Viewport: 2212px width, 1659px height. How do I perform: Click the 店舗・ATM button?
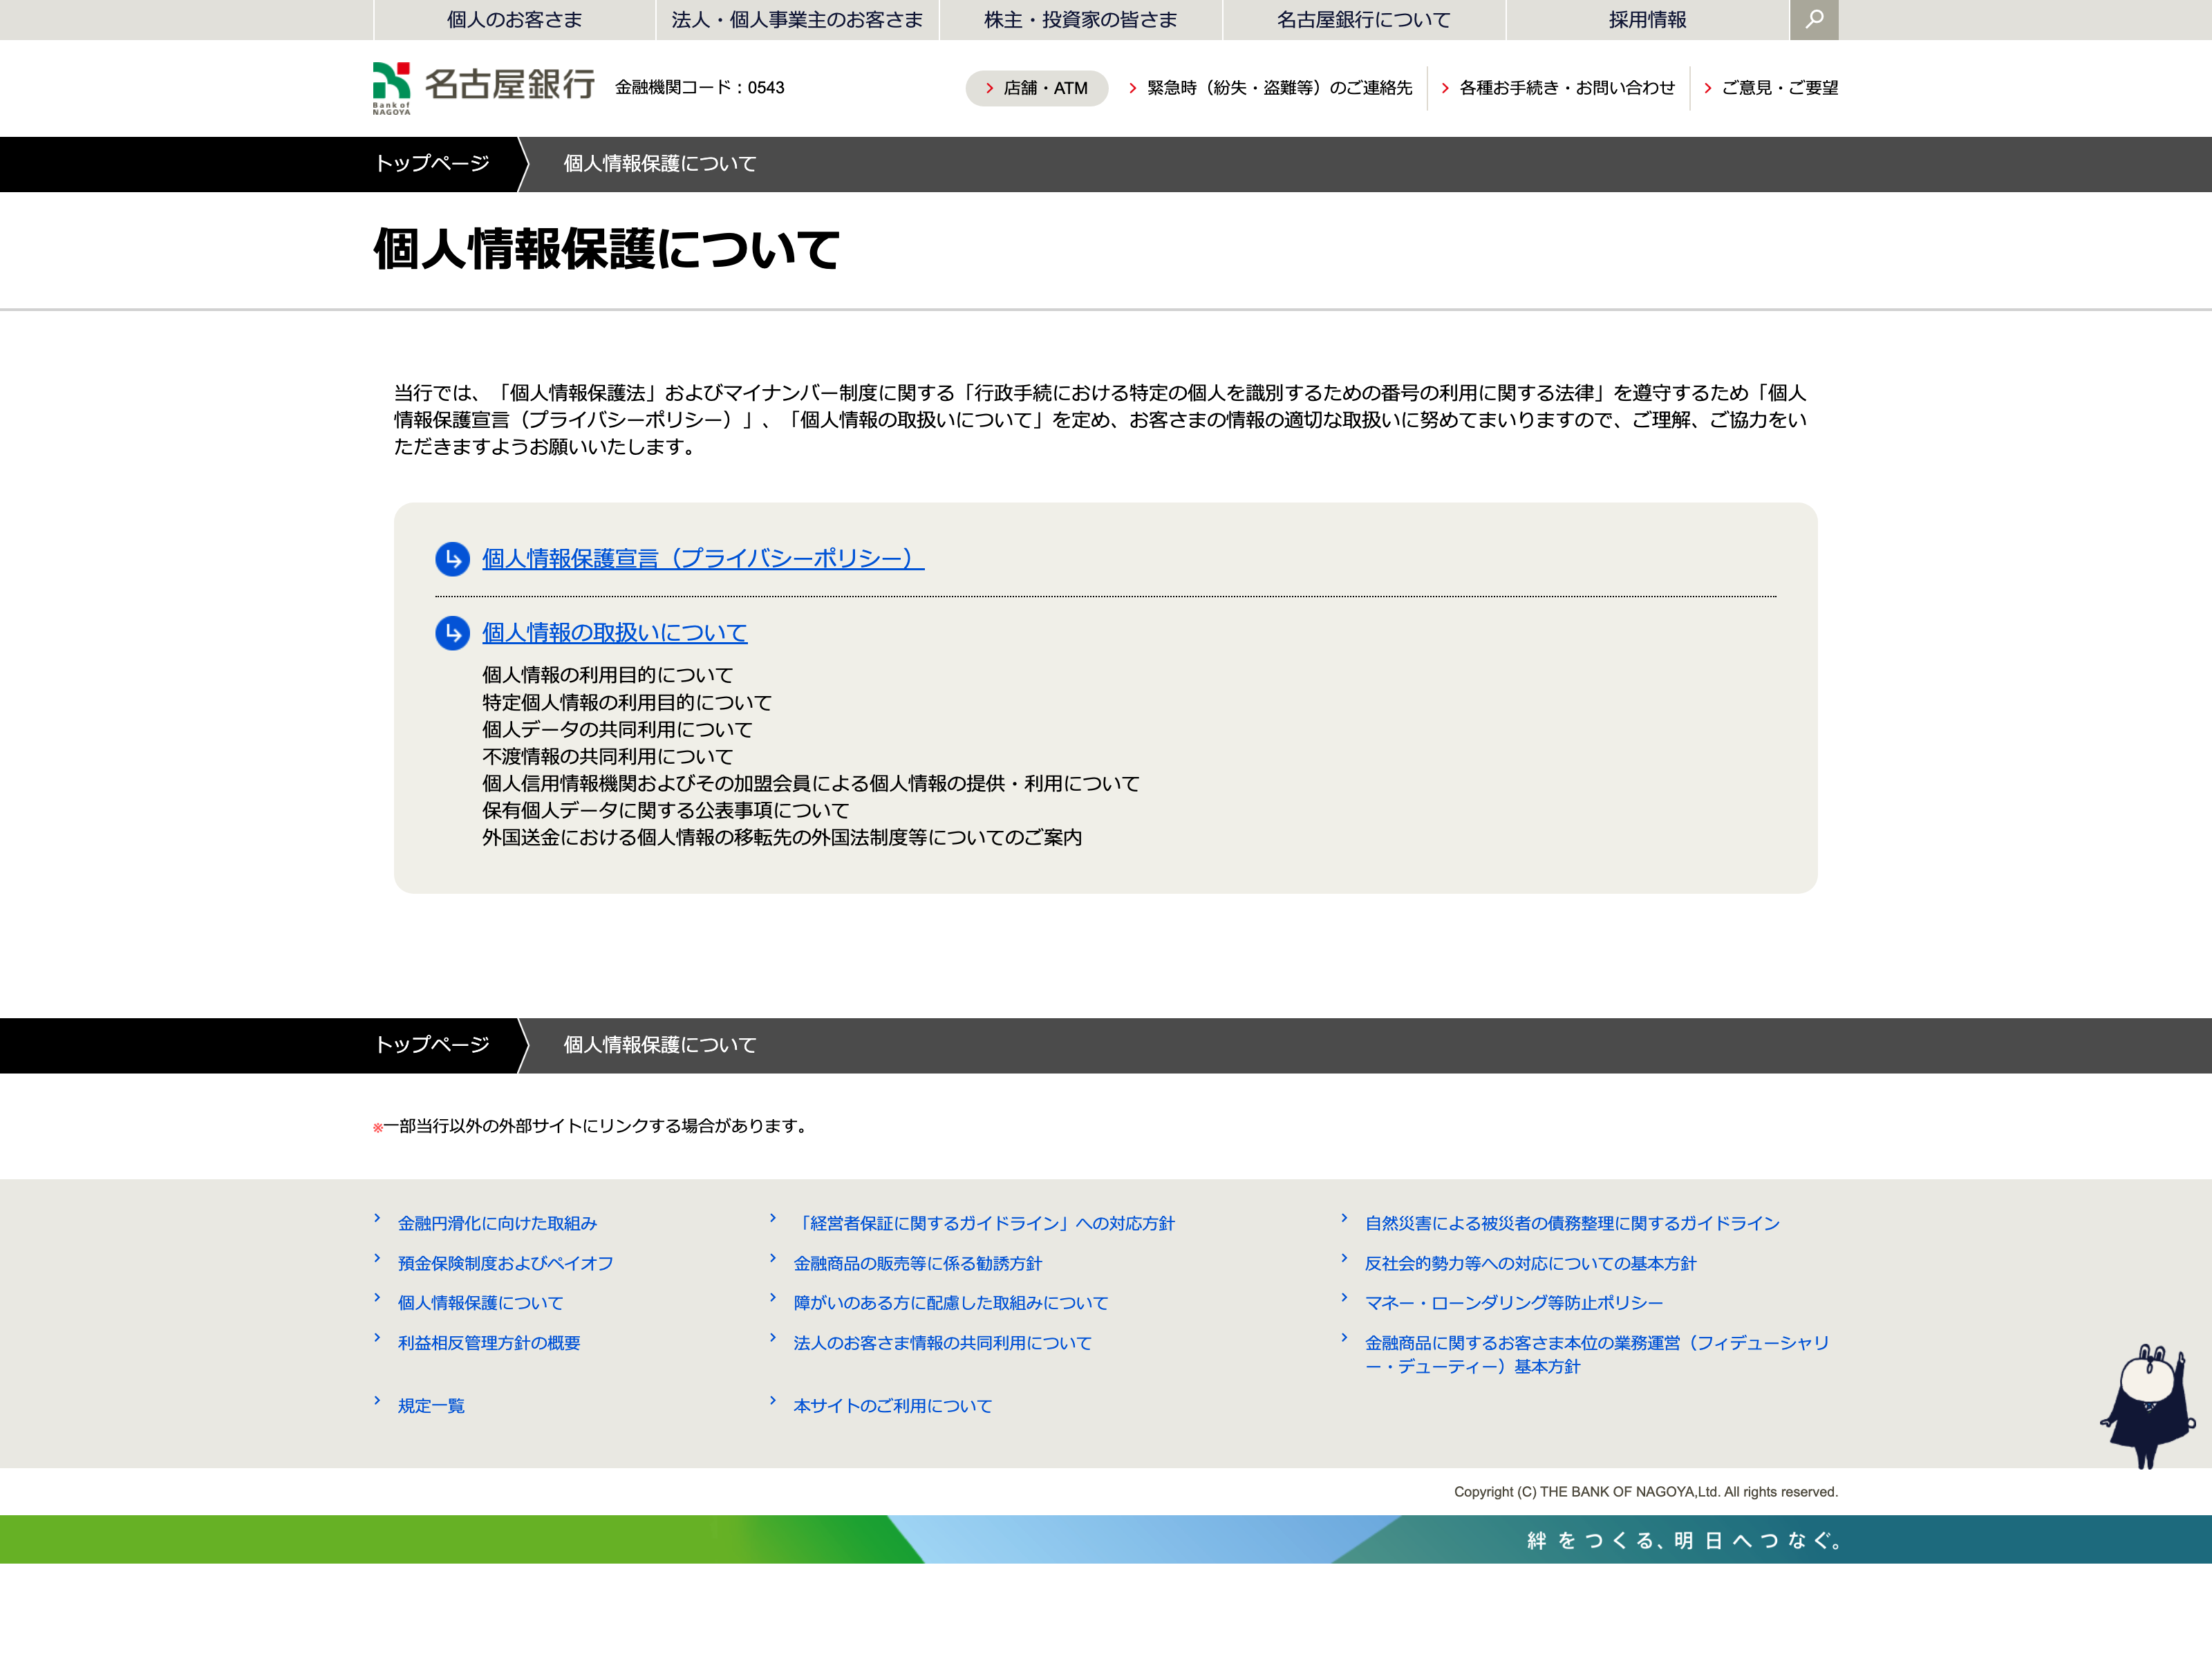point(1044,88)
